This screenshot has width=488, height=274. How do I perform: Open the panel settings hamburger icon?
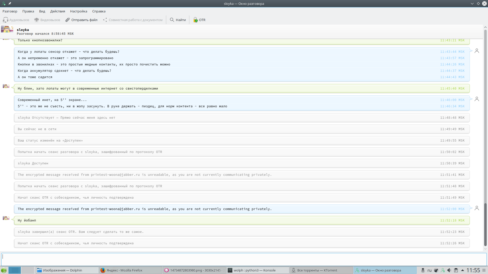click(x=484, y=270)
